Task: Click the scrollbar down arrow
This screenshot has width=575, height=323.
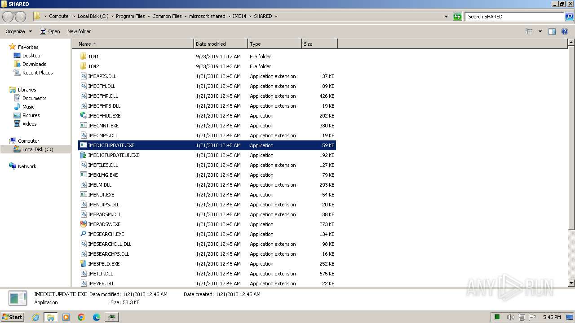Action: point(571,283)
